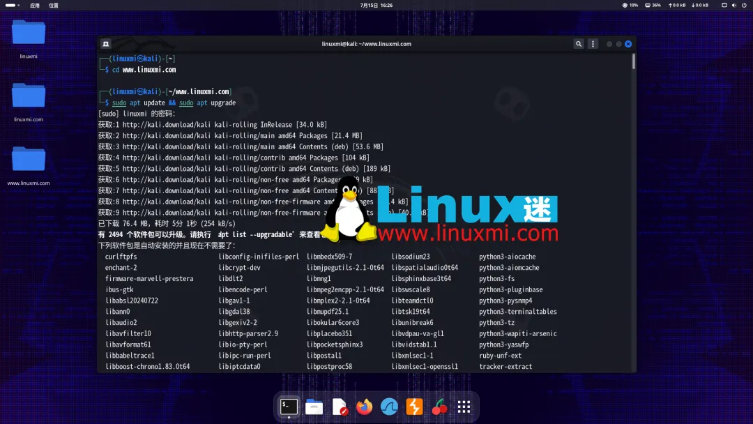Click the 'cd www.linuxmi.com' command line
Viewport: 753px width, 424px height.
point(144,70)
